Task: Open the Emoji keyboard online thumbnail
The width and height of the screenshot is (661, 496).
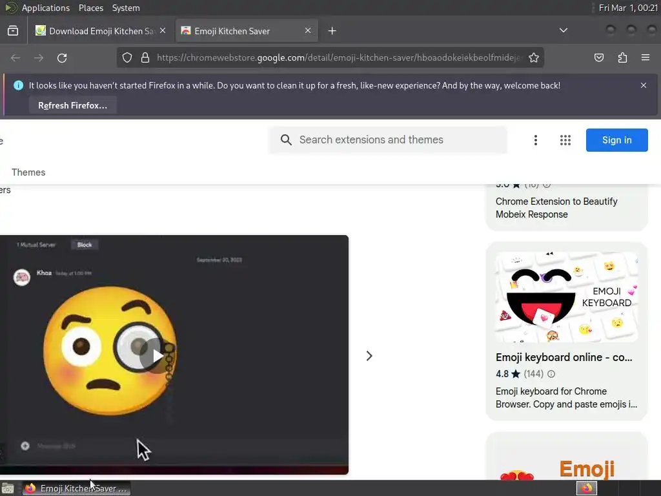Action: [x=566, y=297]
